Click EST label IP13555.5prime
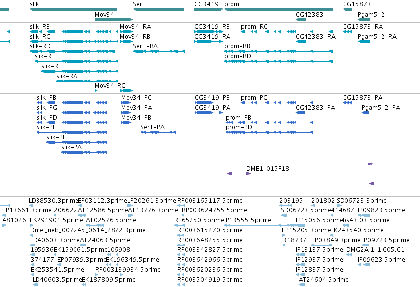Image resolution: width=420 pixels, height=287 pixels. [247, 220]
